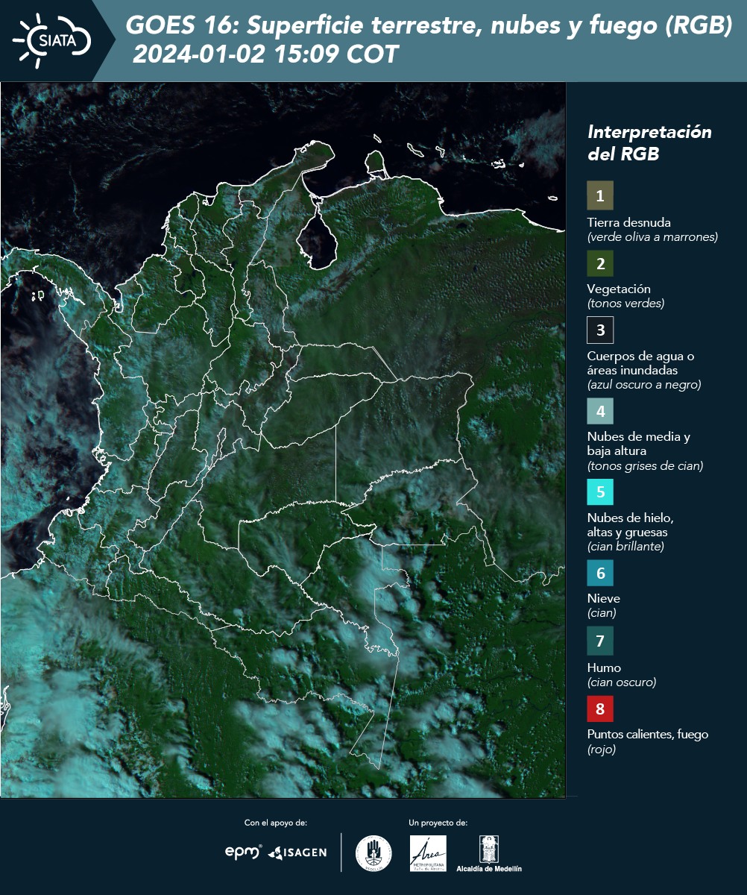
Task: Select legend swatch 4 low clouds
Action: [x=600, y=410]
